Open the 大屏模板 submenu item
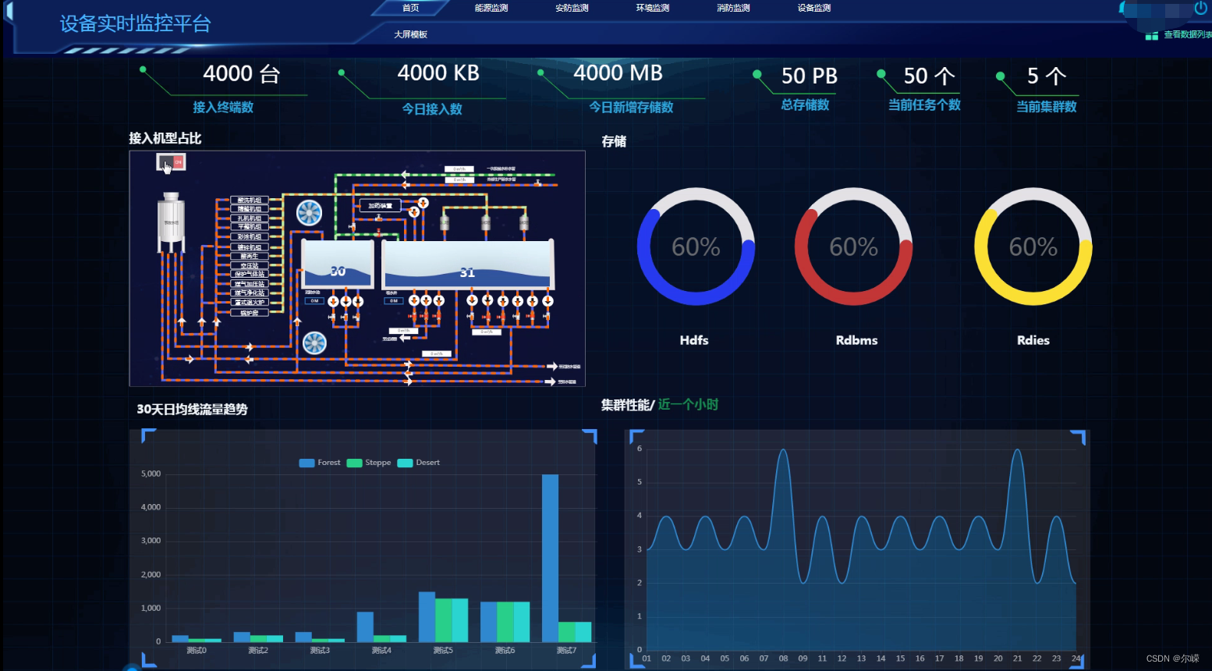 tap(410, 34)
